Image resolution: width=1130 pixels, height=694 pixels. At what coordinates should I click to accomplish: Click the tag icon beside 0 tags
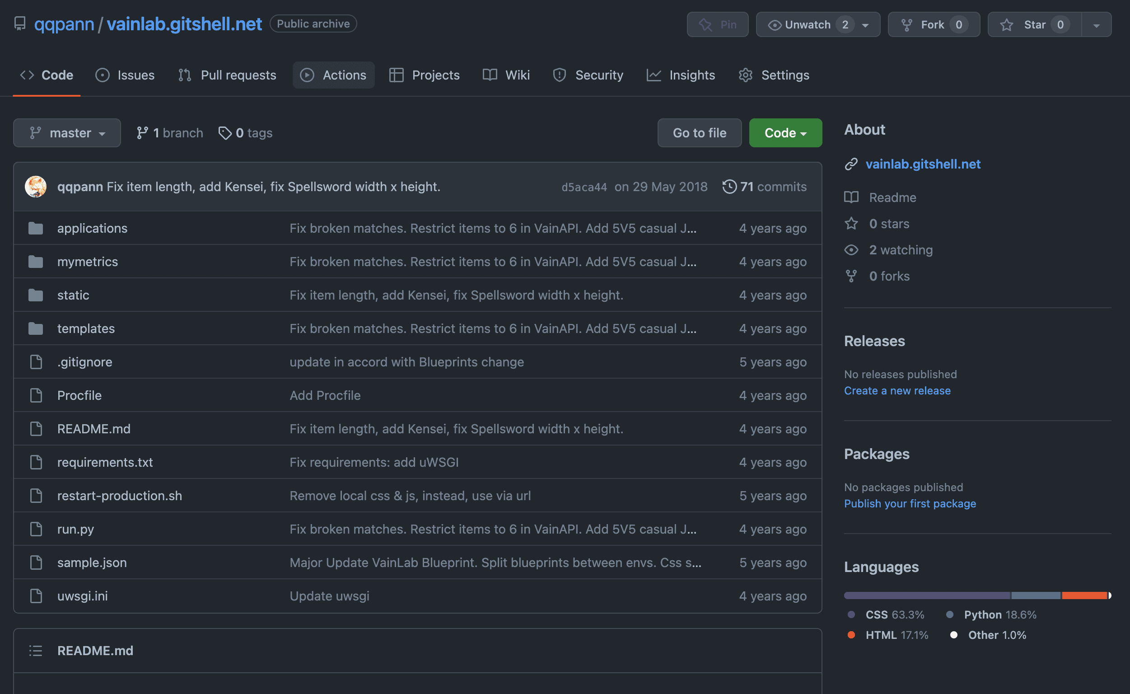(225, 133)
